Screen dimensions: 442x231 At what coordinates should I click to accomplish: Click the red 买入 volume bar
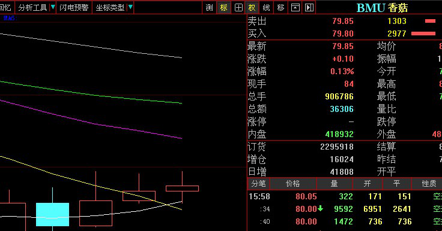[x=423, y=34]
